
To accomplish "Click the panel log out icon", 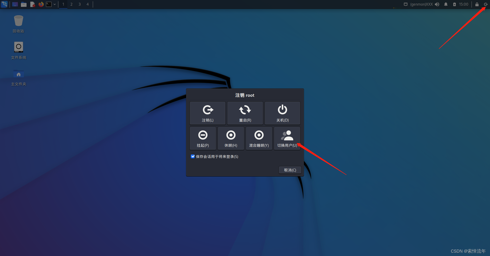I will tap(485, 4).
